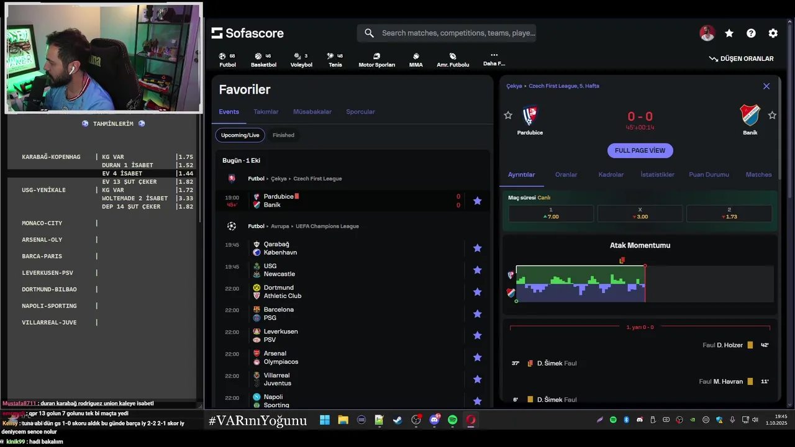Open Czech First League header

[x=317, y=178]
